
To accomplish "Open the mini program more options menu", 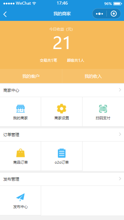I will point(99,14).
